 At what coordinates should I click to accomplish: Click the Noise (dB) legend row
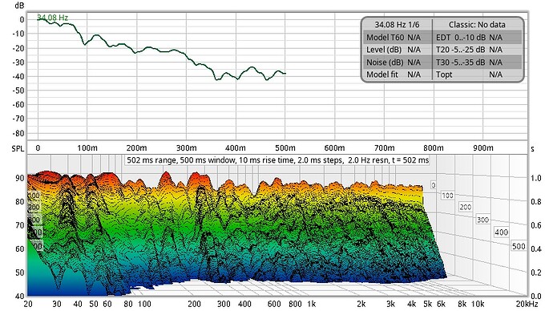click(x=397, y=63)
